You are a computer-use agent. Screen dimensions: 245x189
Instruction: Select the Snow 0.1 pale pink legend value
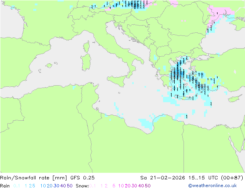(x=92, y=186)
